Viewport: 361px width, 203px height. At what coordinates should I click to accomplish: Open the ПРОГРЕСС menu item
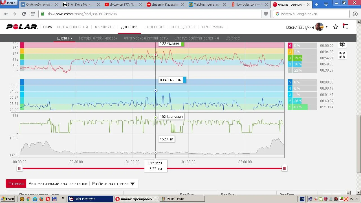tap(154, 27)
